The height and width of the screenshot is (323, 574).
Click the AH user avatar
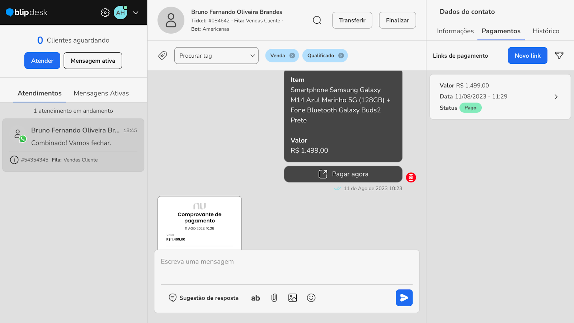[x=121, y=13]
